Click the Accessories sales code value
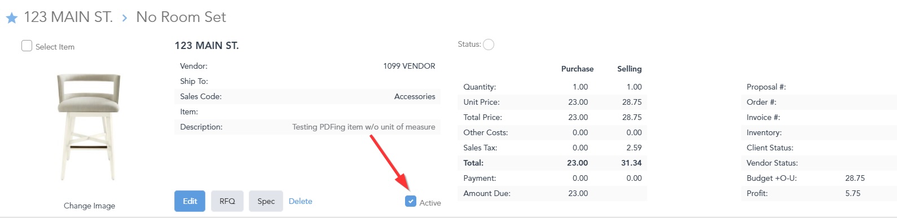 [x=415, y=96]
